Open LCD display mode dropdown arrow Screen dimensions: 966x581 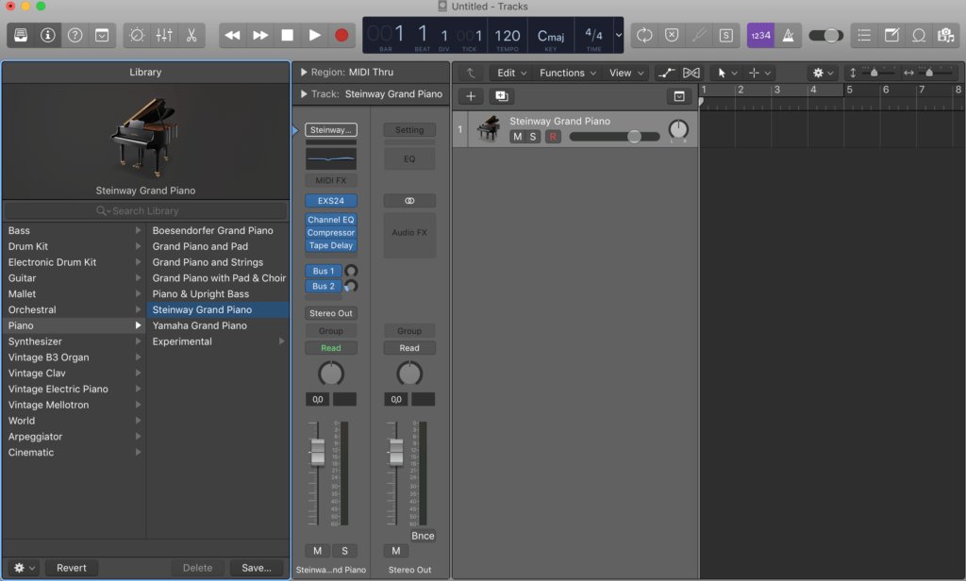click(619, 35)
